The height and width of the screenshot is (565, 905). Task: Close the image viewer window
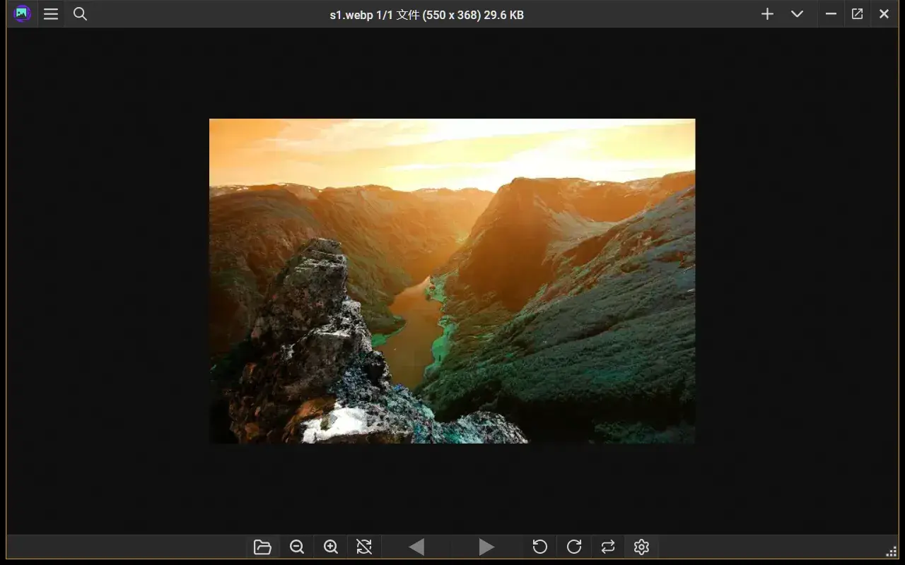pos(884,14)
